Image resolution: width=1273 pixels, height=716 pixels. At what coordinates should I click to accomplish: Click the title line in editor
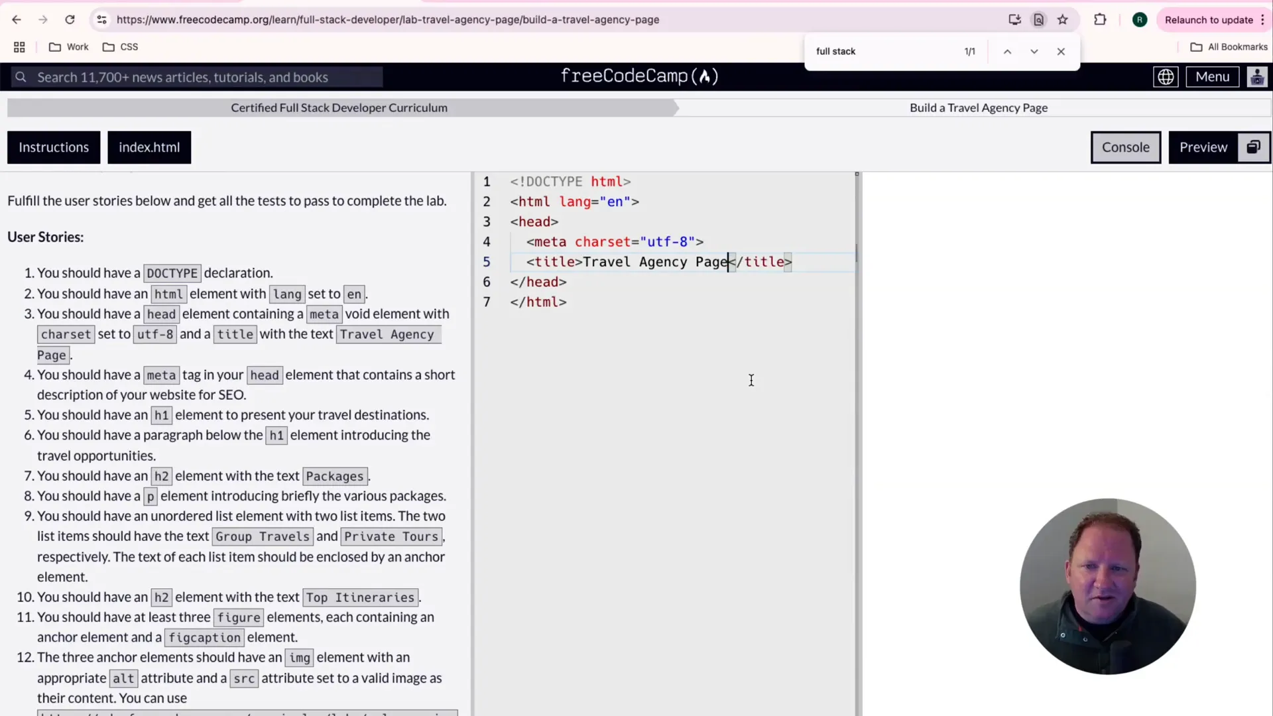(659, 262)
